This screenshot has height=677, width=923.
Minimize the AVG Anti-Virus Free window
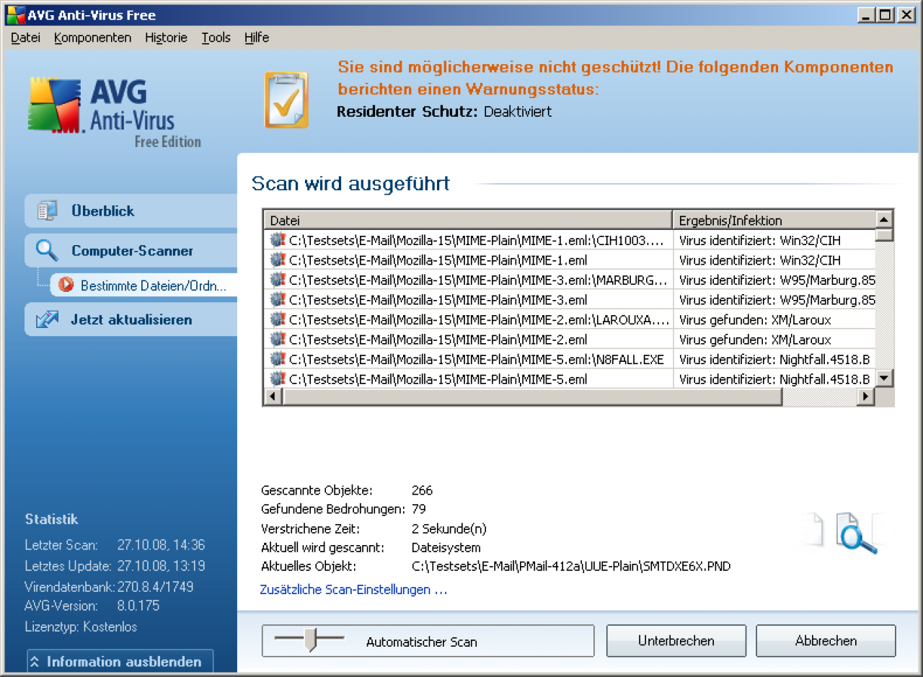(865, 14)
